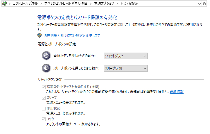
Task: Enable the 休止状態 checkbox
Action: tap(44, 108)
